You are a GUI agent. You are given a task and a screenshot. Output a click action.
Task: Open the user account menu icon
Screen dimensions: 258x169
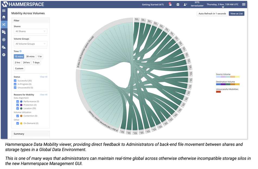coord(185,4)
